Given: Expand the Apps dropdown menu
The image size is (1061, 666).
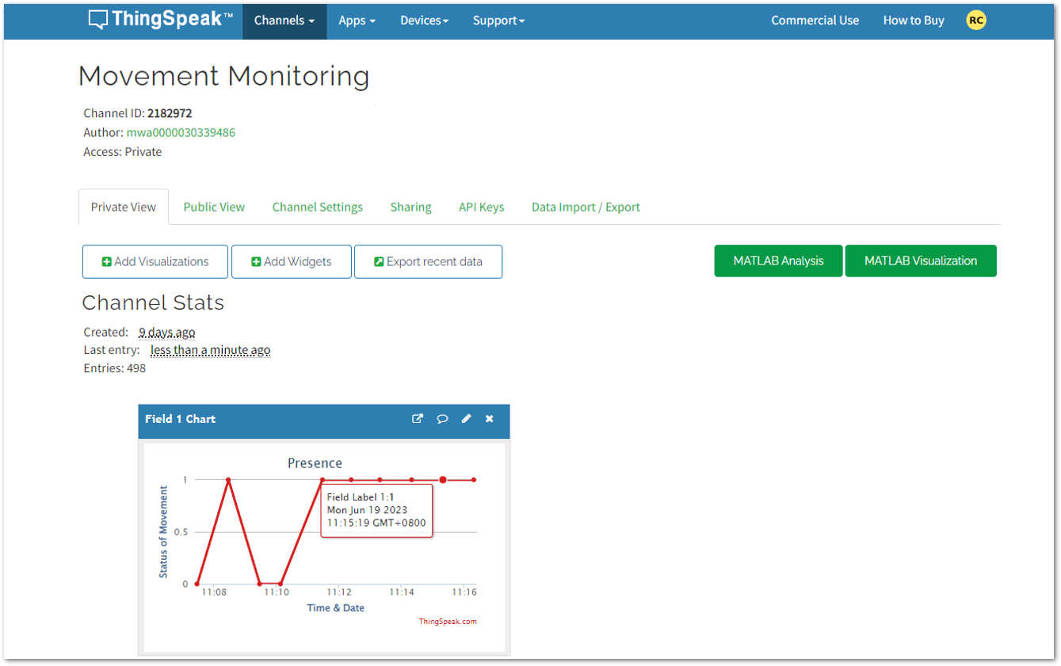Looking at the screenshot, I should pos(357,21).
